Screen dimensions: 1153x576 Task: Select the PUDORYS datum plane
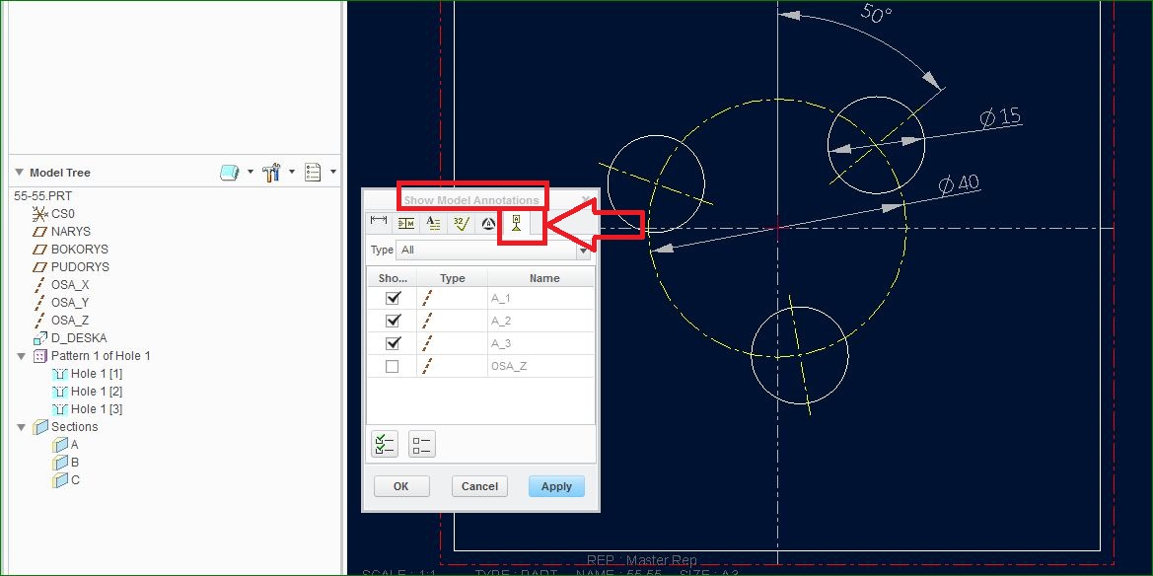[80, 267]
